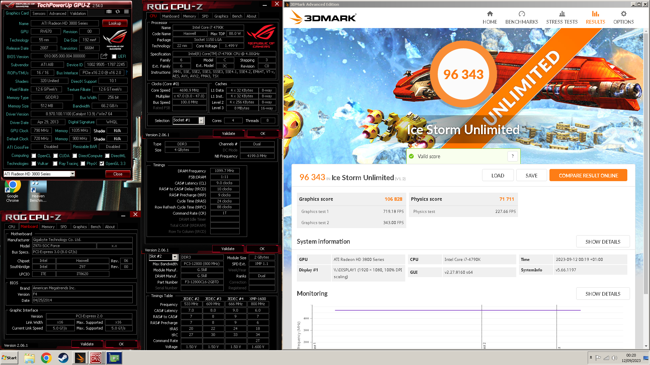Click the SAVE button in 3DMark

532,175
